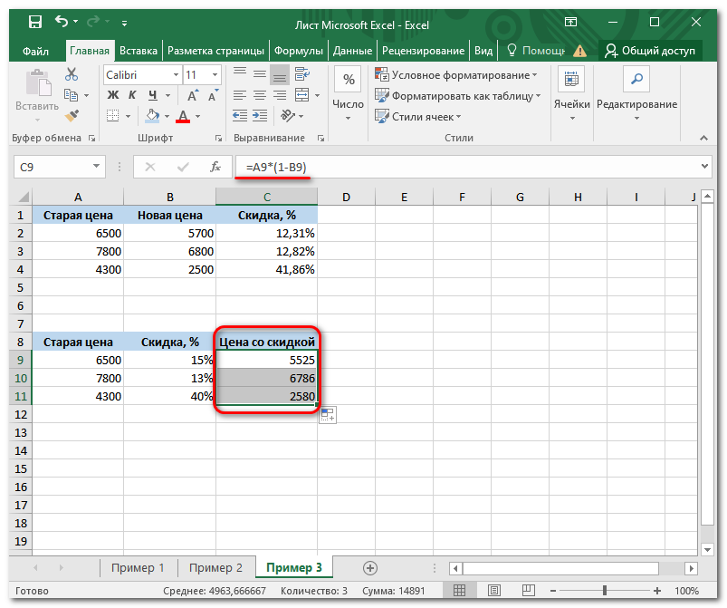Click the Increase Font Size icon

point(193,94)
